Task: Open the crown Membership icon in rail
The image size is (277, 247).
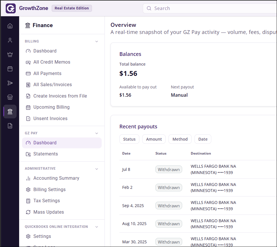Action: (10, 54)
